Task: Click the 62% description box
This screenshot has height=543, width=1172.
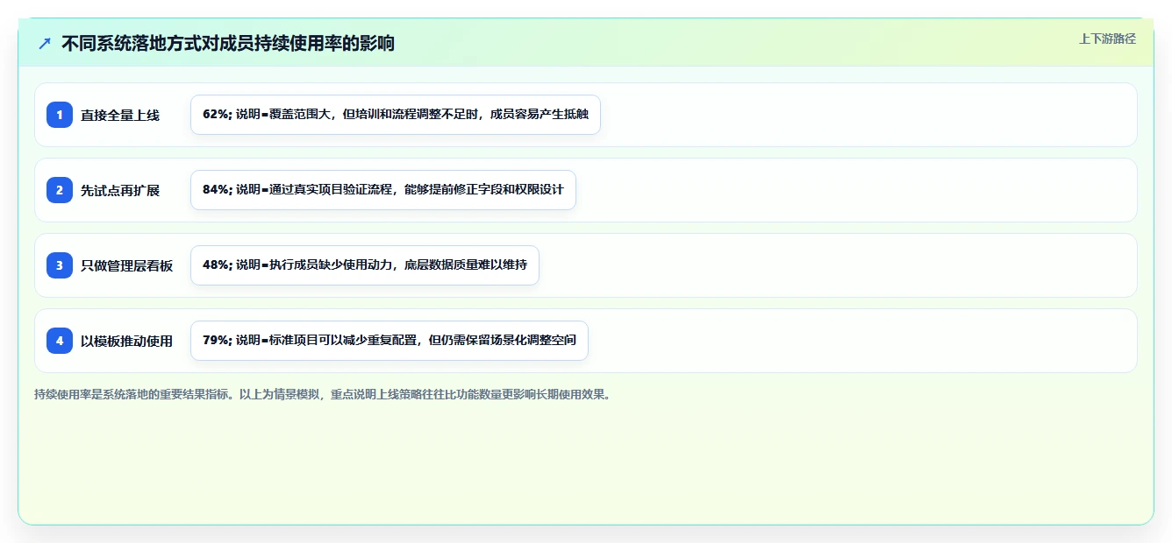Action: 396,115
